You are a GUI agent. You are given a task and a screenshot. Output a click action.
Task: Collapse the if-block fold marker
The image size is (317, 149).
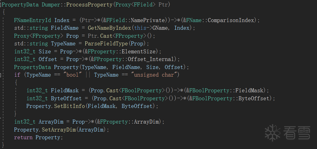point(1,75)
